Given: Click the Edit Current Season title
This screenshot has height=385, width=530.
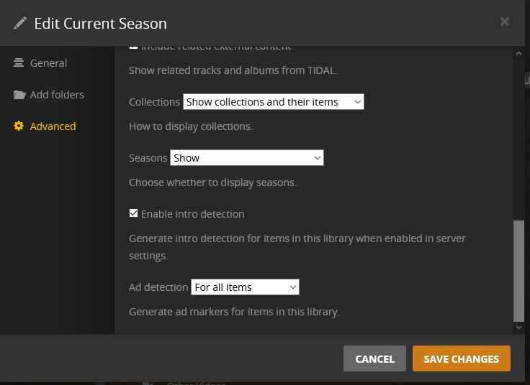Looking at the screenshot, I should point(100,23).
